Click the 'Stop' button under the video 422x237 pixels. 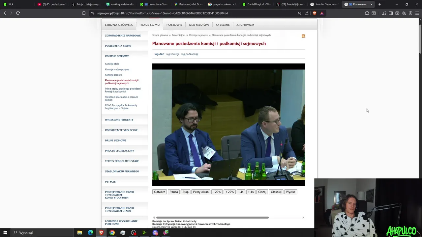[186, 192]
